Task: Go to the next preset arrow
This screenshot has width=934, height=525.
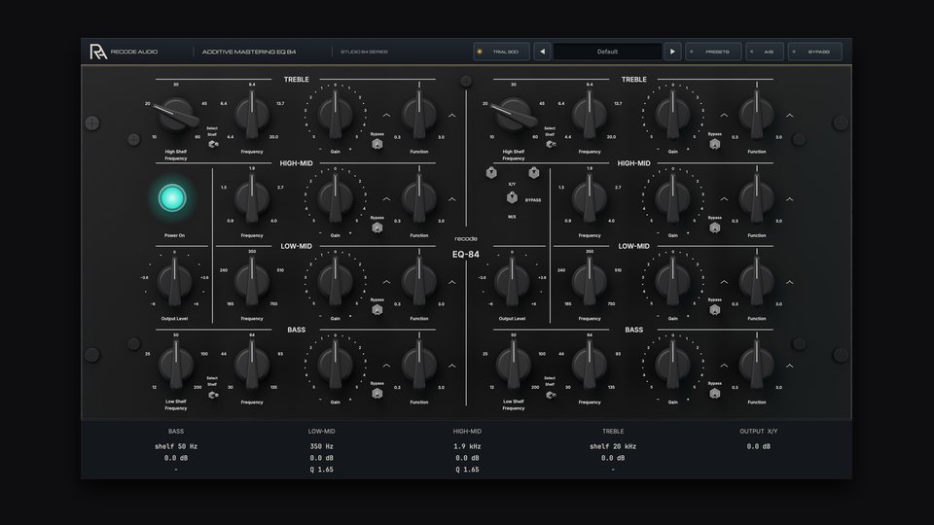Action: pyautogui.click(x=672, y=52)
